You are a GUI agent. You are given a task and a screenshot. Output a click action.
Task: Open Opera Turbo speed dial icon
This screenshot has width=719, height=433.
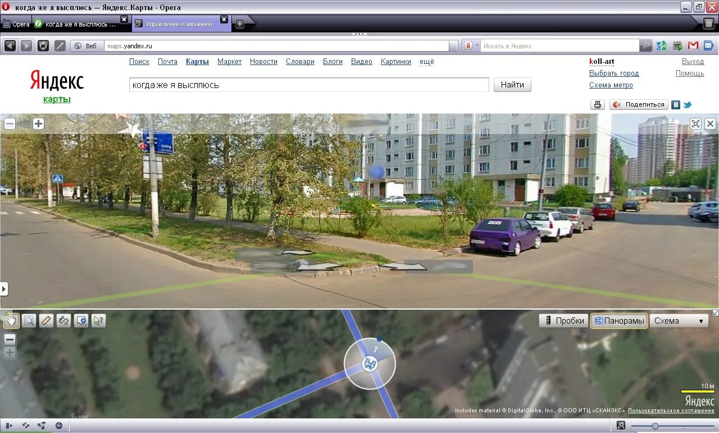click(59, 426)
